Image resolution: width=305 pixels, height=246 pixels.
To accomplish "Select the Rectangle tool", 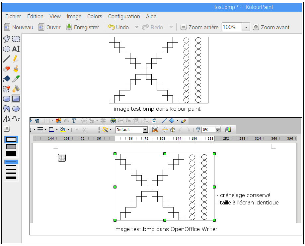I will click(x=16, y=99).
